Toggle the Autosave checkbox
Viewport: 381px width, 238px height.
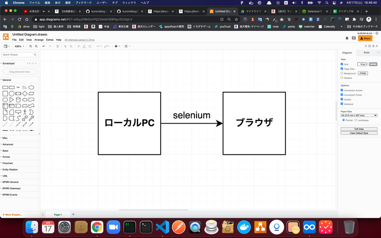point(342,104)
